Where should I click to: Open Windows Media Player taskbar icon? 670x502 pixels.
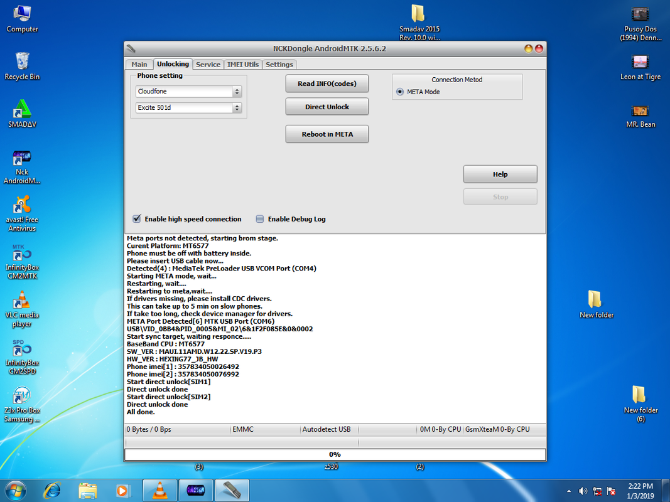pos(123,491)
